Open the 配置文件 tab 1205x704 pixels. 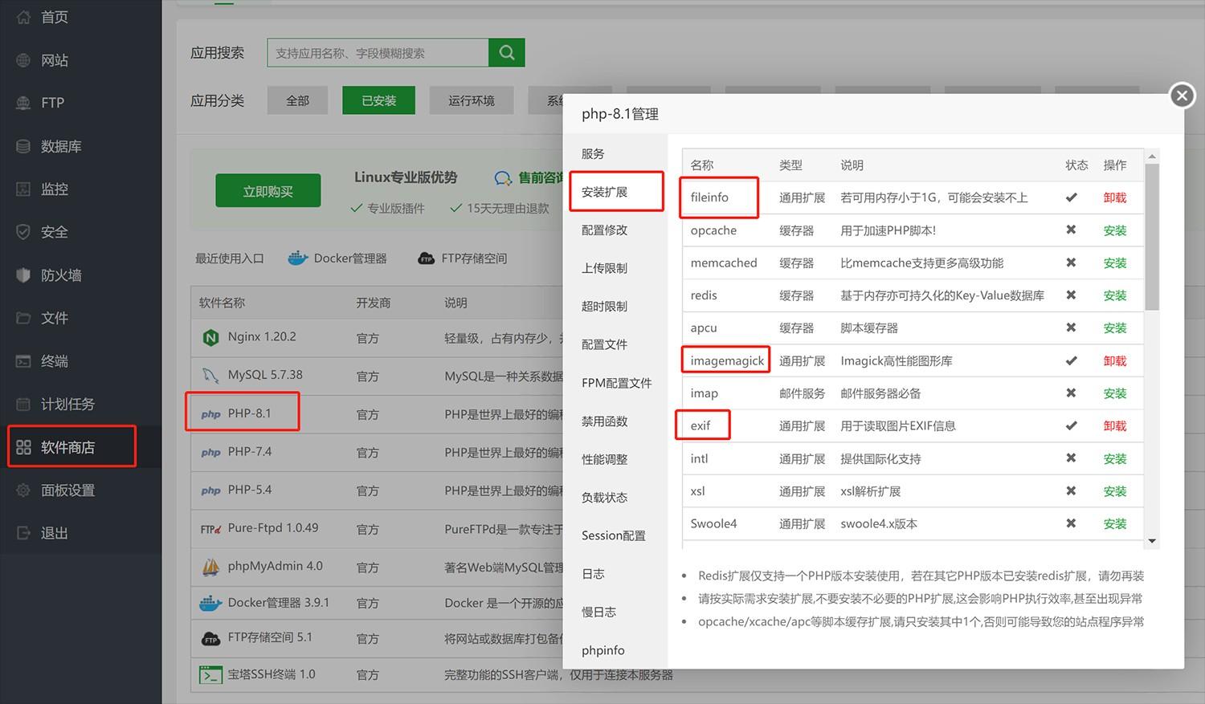point(605,344)
